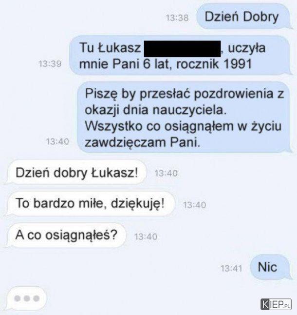Viewport: 297px width, 315px height.
Task: Select the 'Dzień dobry Łukasz!' reply bubble
Action: 76,172
